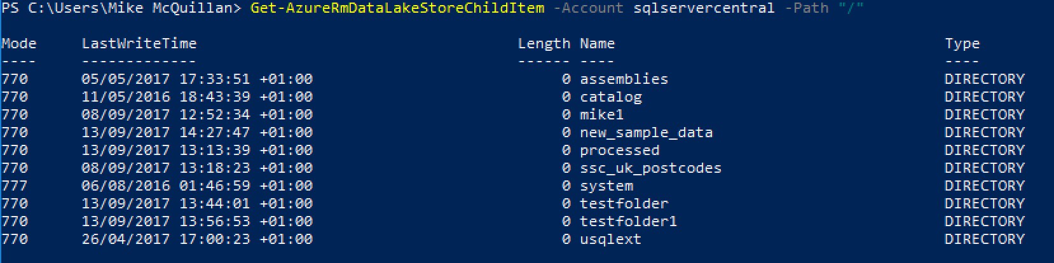Click the Length column header
The image size is (1054, 263).
[544, 44]
